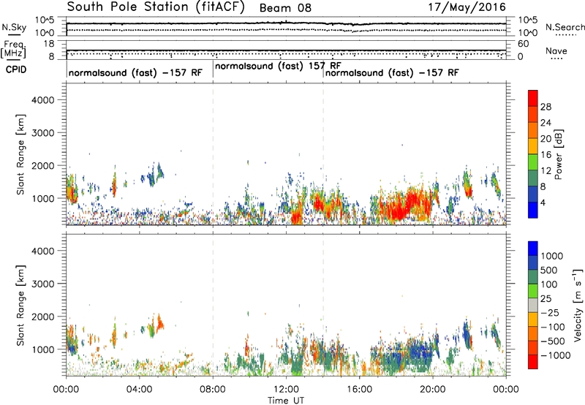Image resolution: width=585 pixels, height=405 pixels.
Task: Click 'normalsound (fast) 157 RF' label
Action: coord(278,66)
